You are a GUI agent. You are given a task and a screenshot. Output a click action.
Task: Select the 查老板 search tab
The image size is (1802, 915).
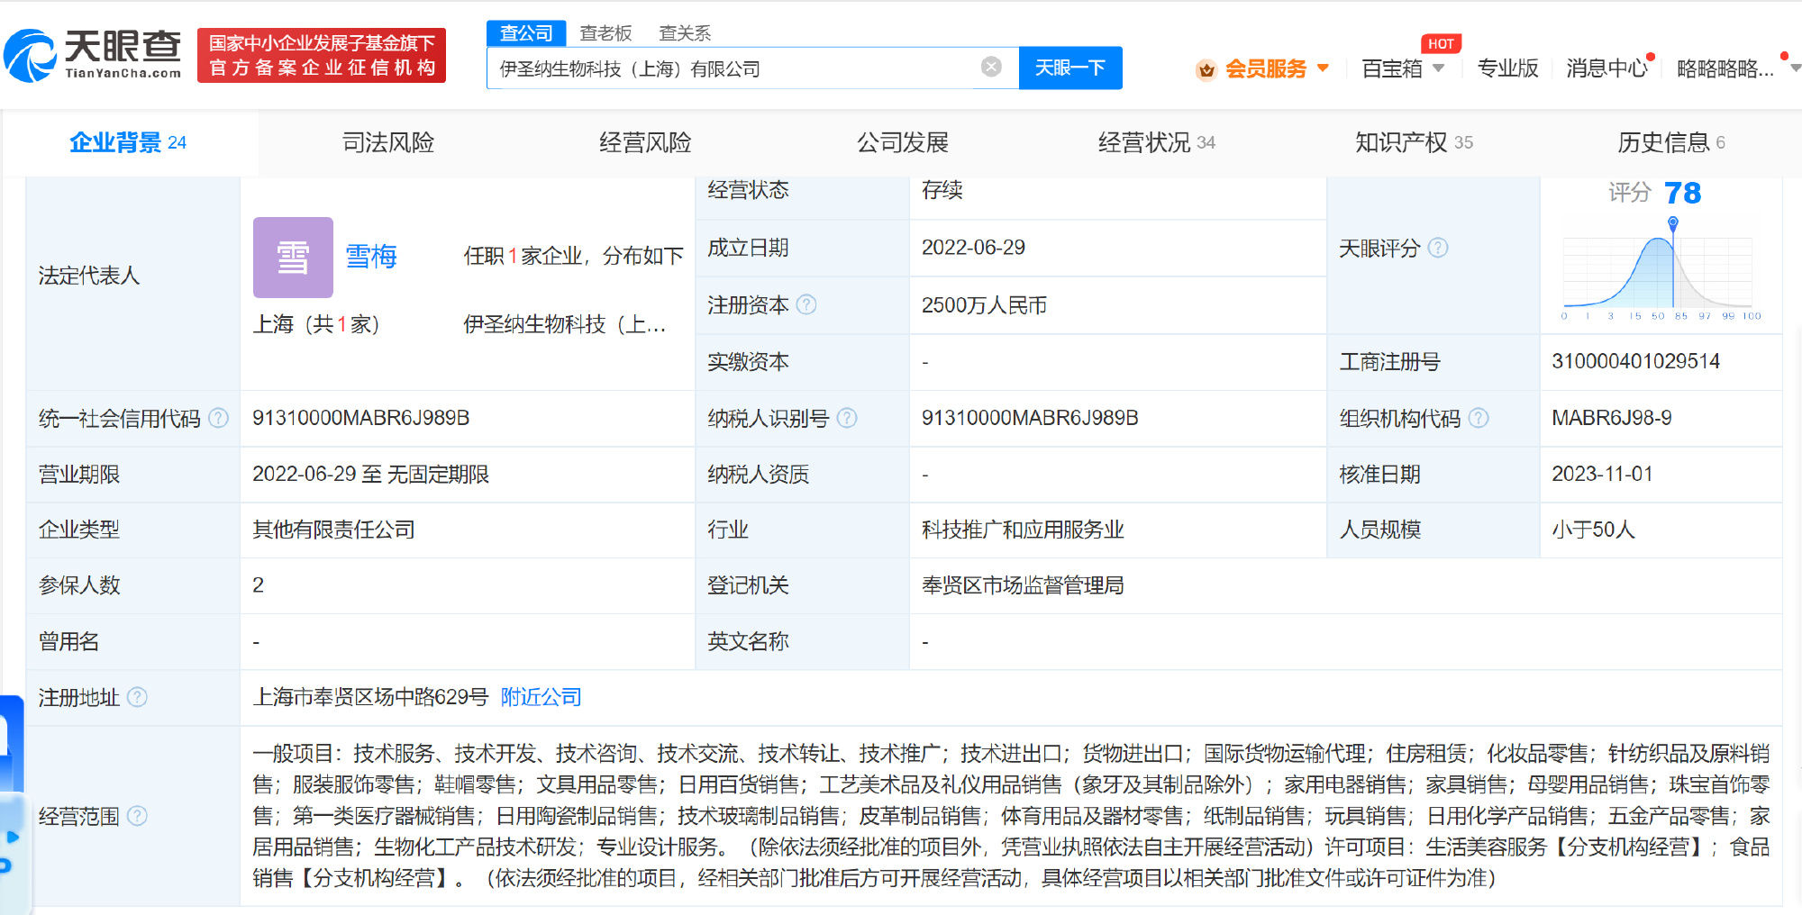pyautogui.click(x=605, y=33)
